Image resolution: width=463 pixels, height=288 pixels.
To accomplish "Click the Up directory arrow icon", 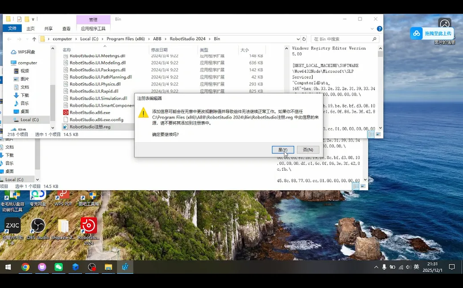I will click(34, 39).
